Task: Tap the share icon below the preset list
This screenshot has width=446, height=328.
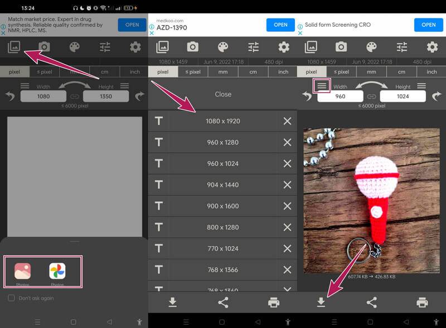Action: coord(223,302)
